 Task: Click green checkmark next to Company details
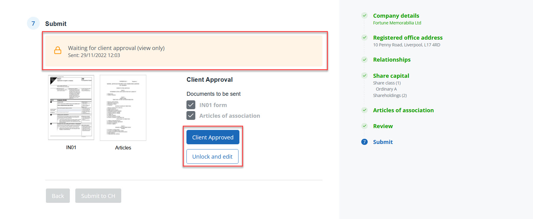pos(364,16)
